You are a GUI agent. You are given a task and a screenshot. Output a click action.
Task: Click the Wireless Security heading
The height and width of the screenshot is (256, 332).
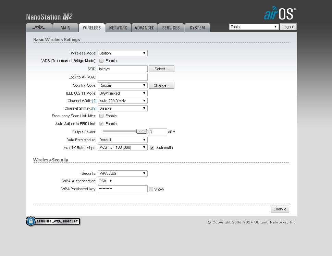51,160
